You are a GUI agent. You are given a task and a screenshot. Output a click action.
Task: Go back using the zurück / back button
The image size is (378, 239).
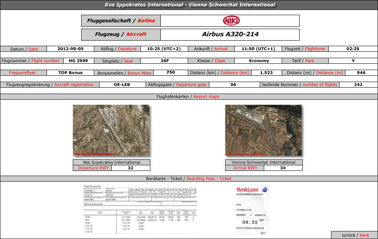click(x=355, y=235)
